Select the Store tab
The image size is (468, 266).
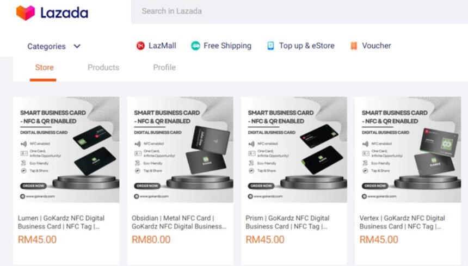44,67
